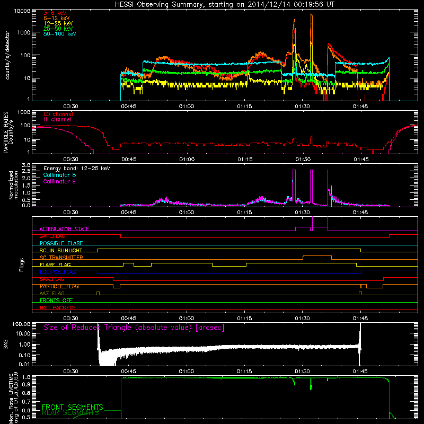
Task: Click the '2.5' modulation tick value
Action: tap(26, 171)
